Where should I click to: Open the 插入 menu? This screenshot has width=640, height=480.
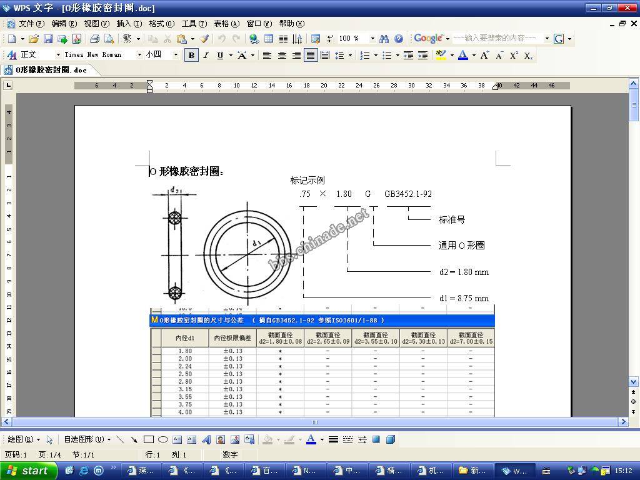click(x=129, y=24)
